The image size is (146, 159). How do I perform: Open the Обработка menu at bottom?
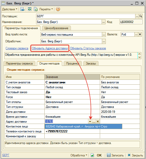pyautogui.click(x=79, y=155)
